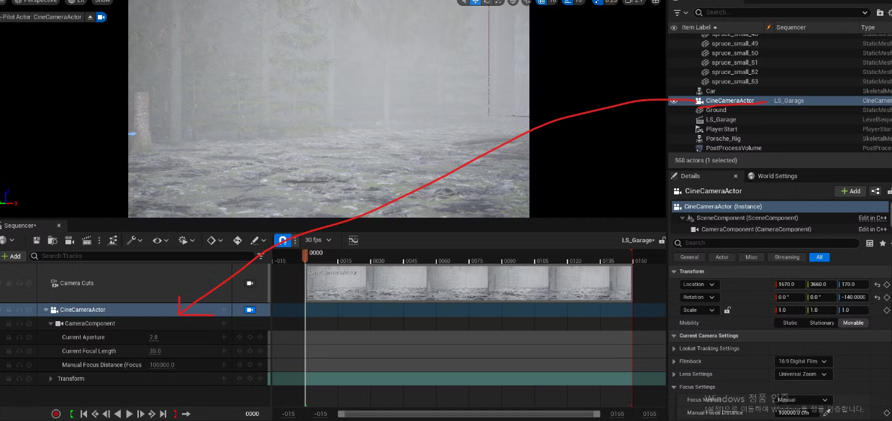This screenshot has height=421, width=892.
Task: Select PostProcessVolume in the Outliner
Action: pos(733,148)
